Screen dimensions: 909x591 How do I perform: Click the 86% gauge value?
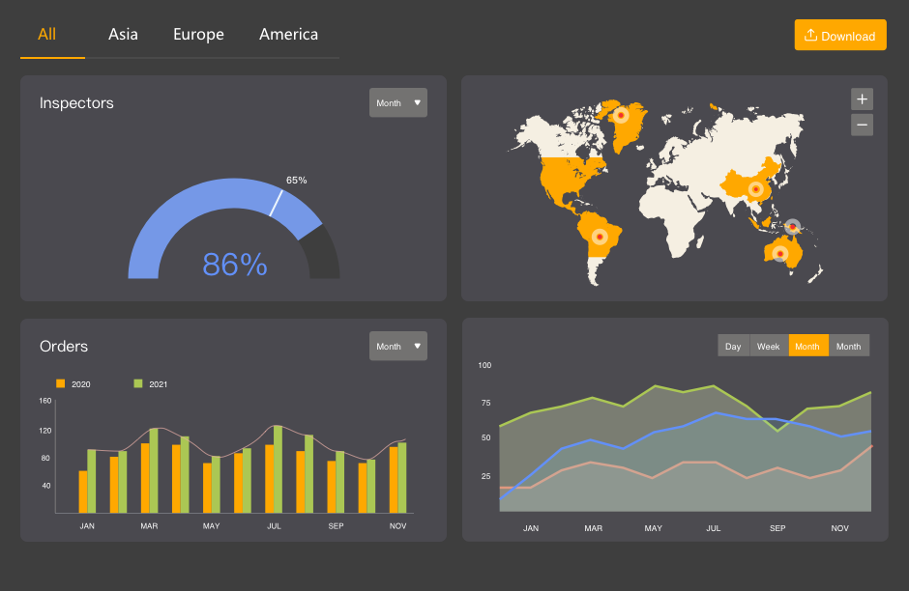pyautogui.click(x=235, y=265)
